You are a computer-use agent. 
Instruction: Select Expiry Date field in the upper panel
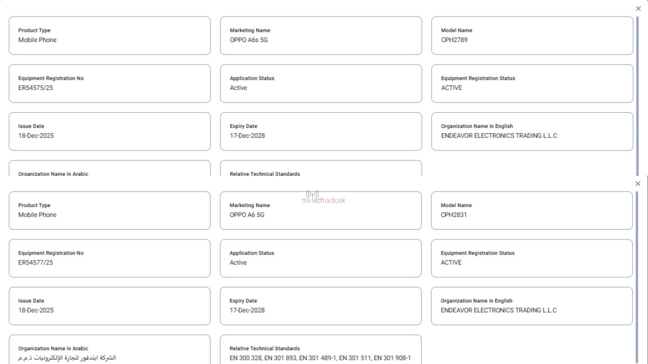(321, 132)
